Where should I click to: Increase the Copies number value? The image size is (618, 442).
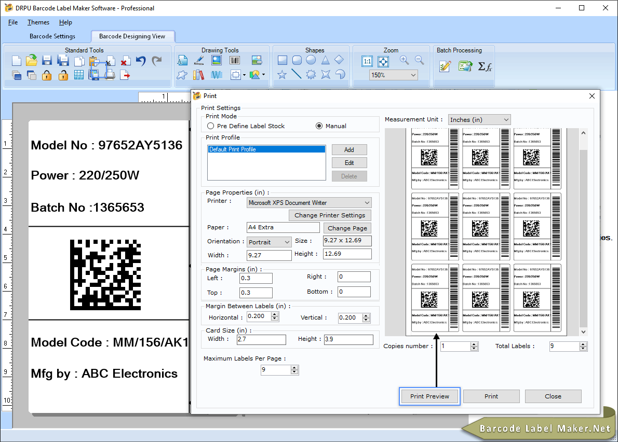474,344
